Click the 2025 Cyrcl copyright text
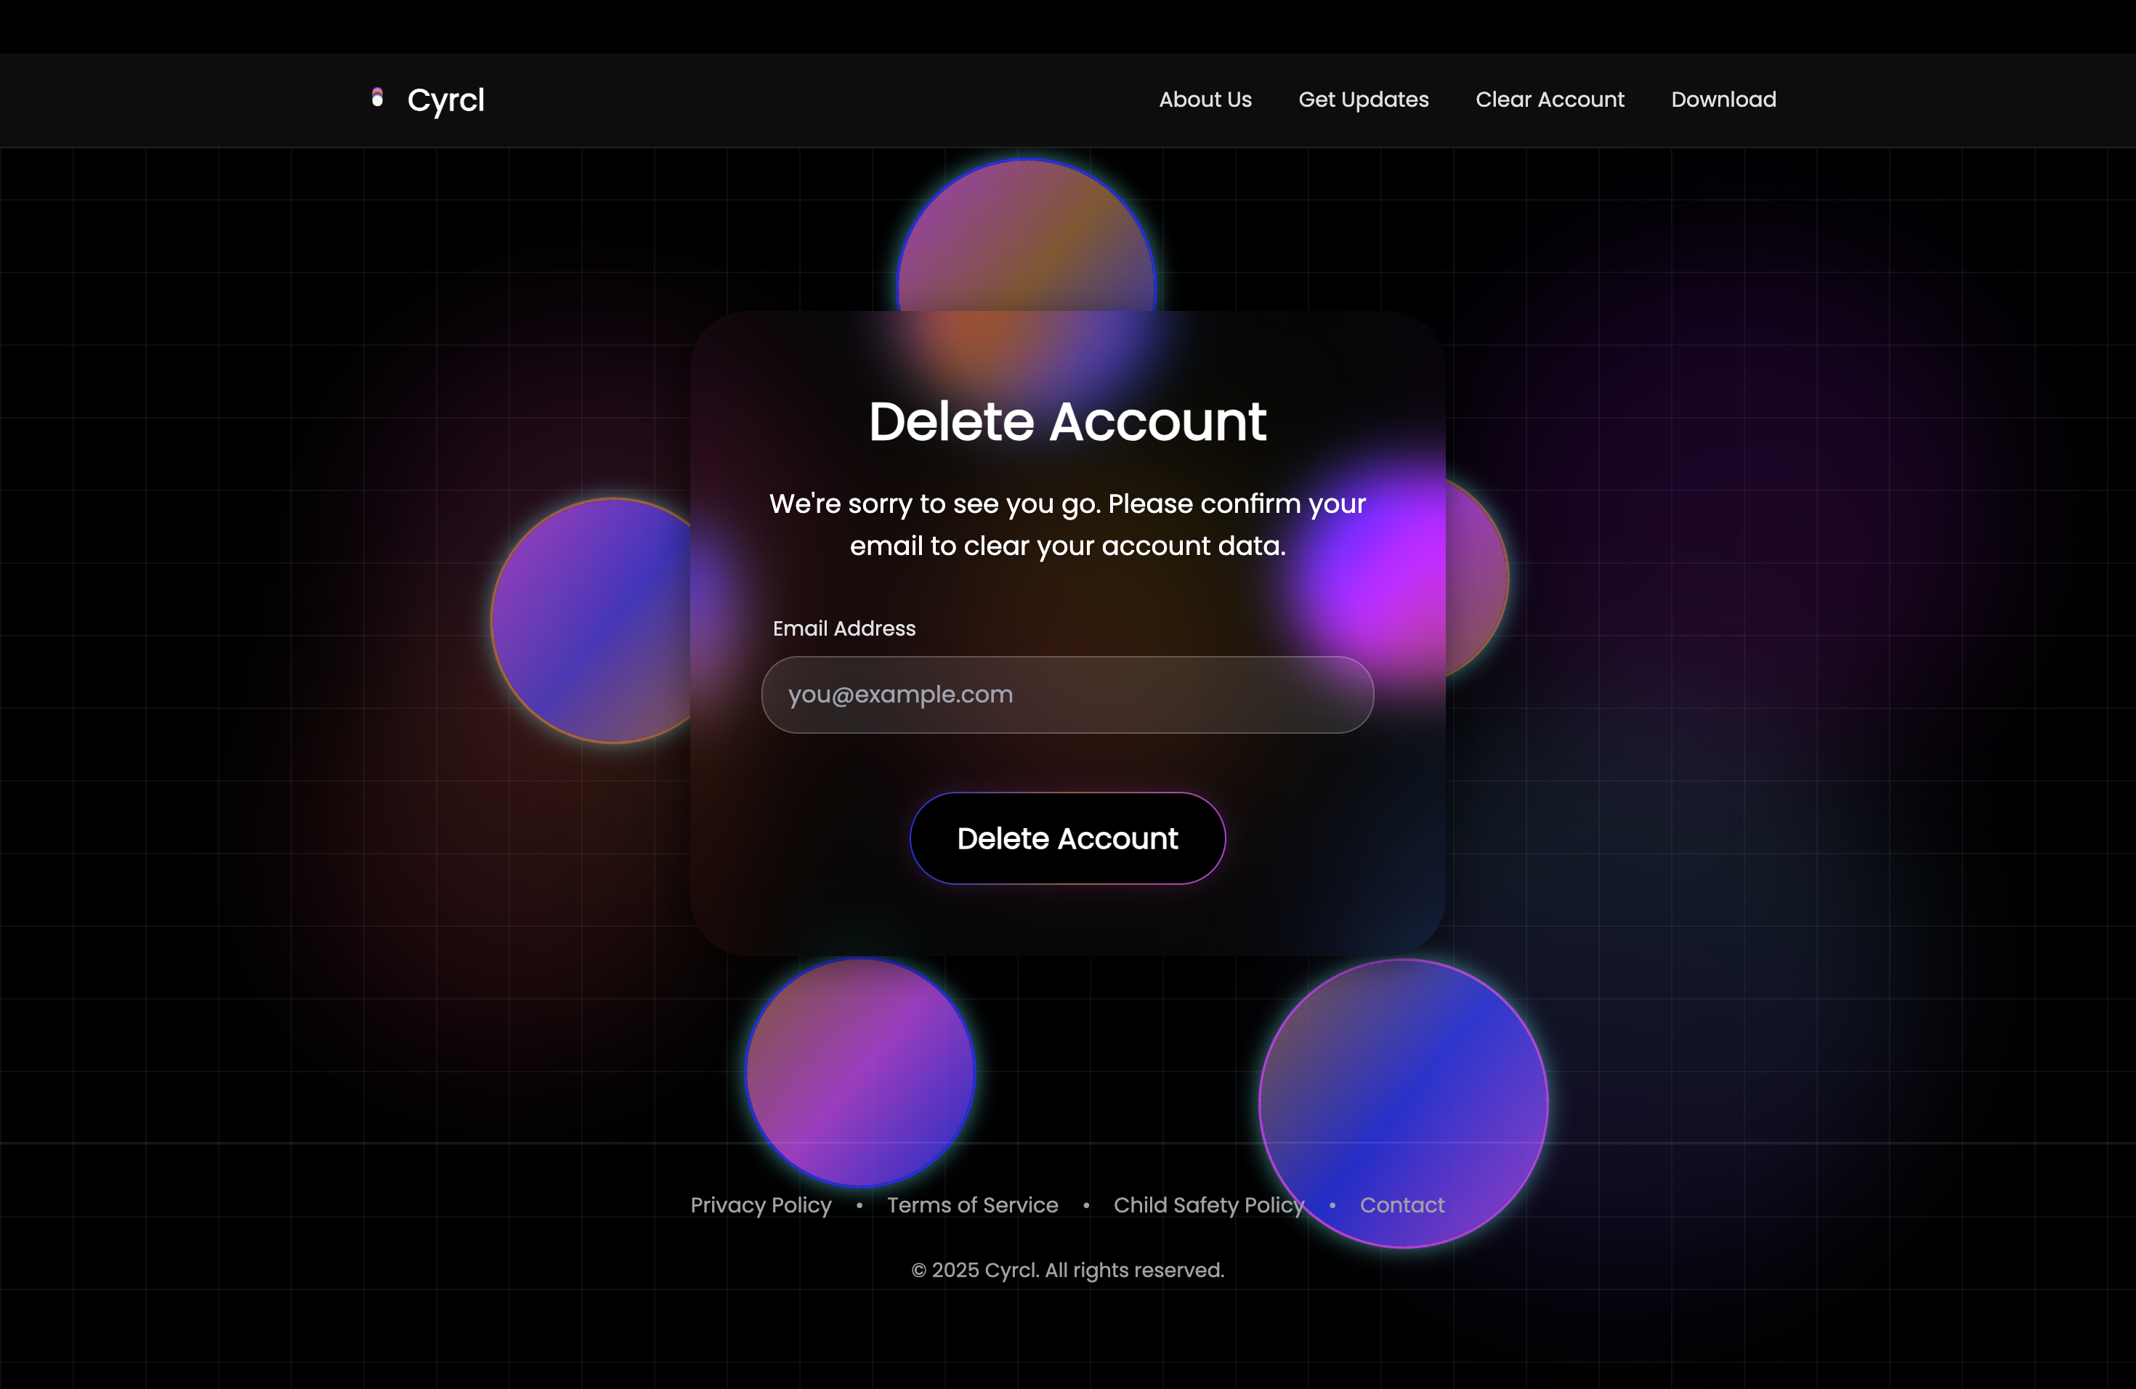This screenshot has height=1389, width=2136. (x=1067, y=1270)
